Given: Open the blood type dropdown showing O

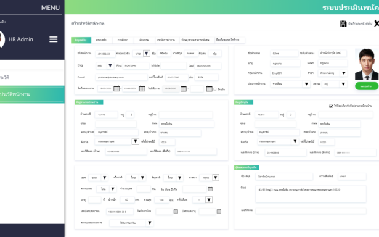Looking at the screenshot, I should pyautogui.click(x=209, y=200).
